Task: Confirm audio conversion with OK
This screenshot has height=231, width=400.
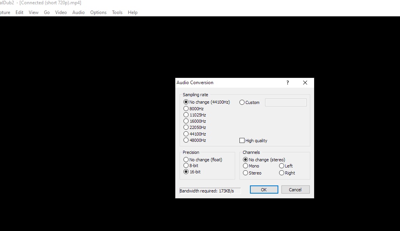Action: pyautogui.click(x=264, y=190)
